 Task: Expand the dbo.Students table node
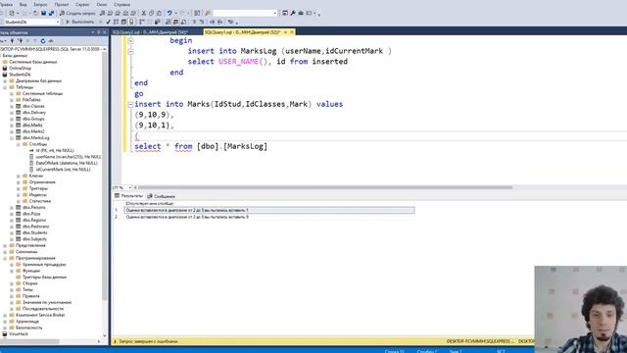click(x=12, y=232)
